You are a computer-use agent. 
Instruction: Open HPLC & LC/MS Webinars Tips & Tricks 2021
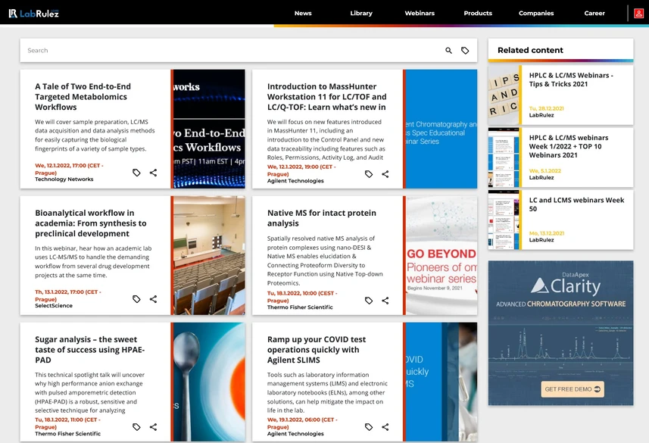click(571, 80)
